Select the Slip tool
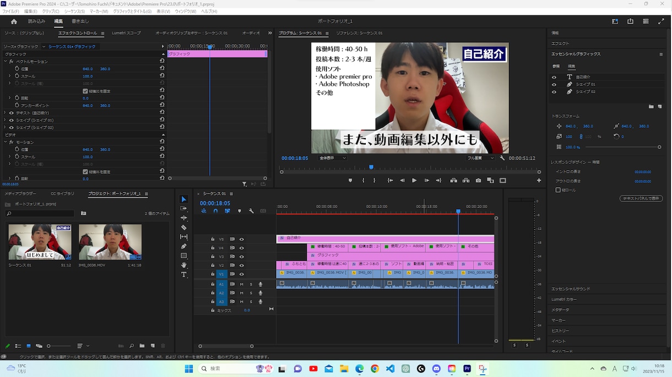 point(184,237)
